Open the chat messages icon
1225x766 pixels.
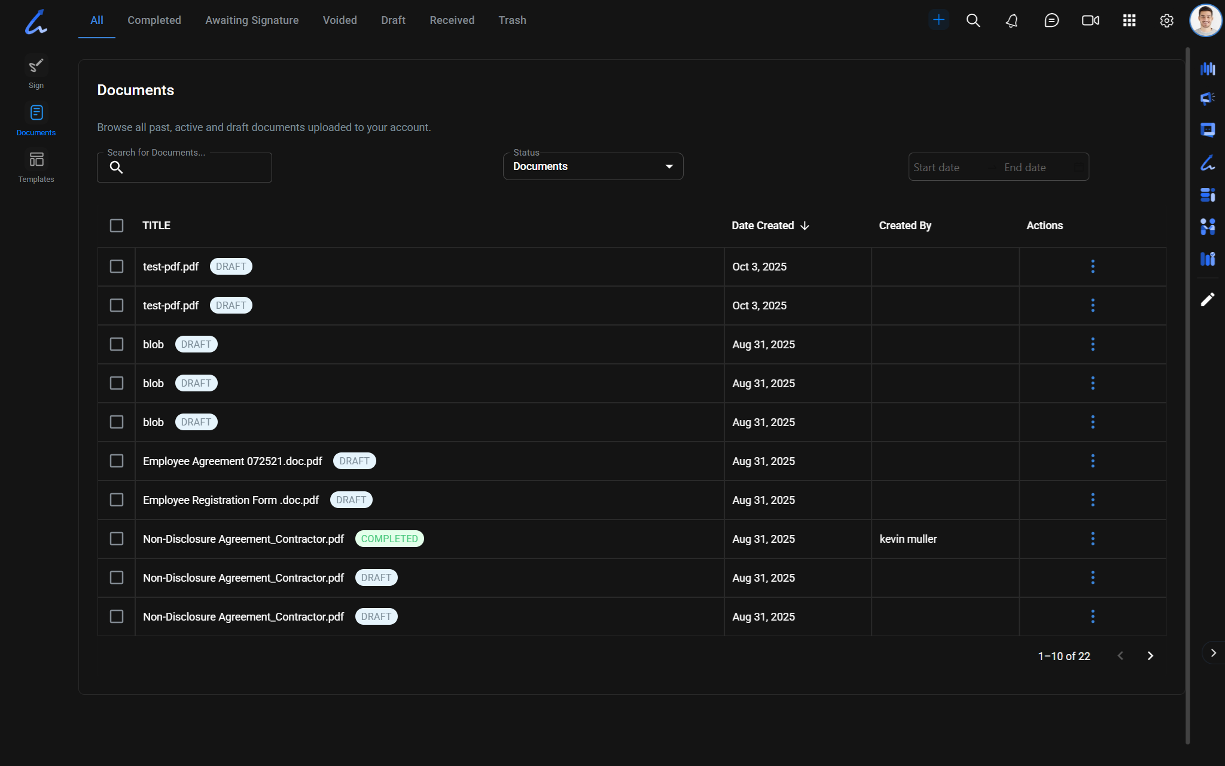tap(1051, 20)
